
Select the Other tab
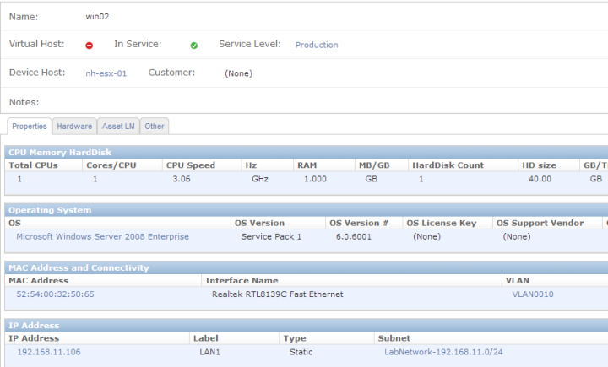155,127
